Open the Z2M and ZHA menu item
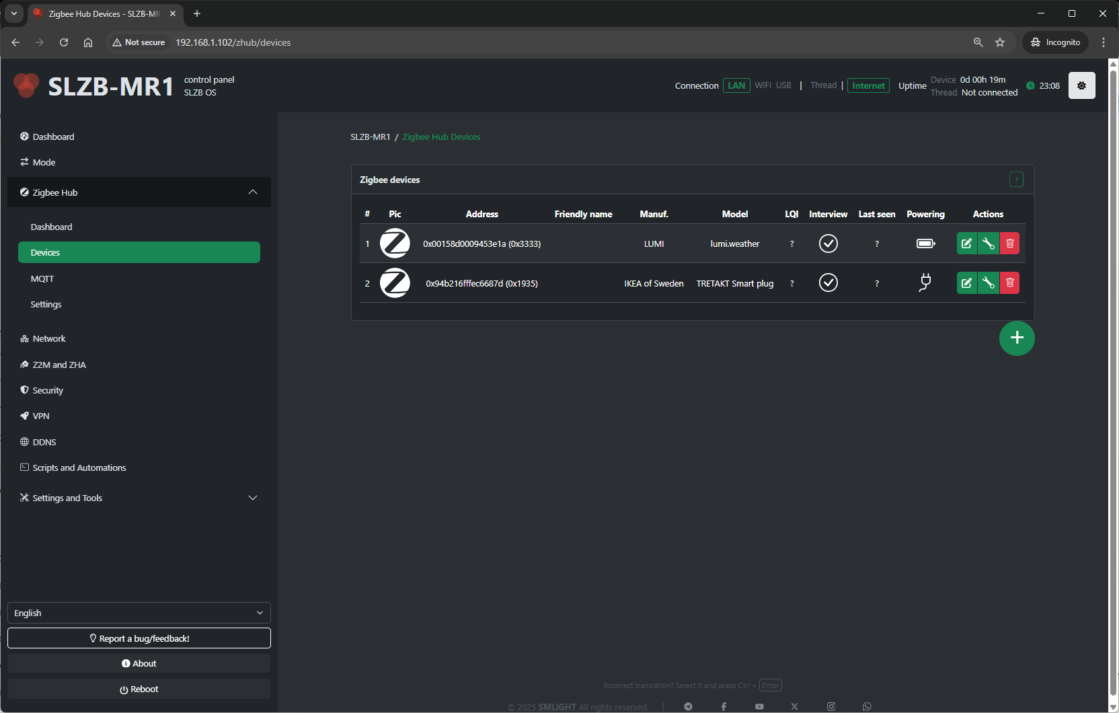 point(59,365)
